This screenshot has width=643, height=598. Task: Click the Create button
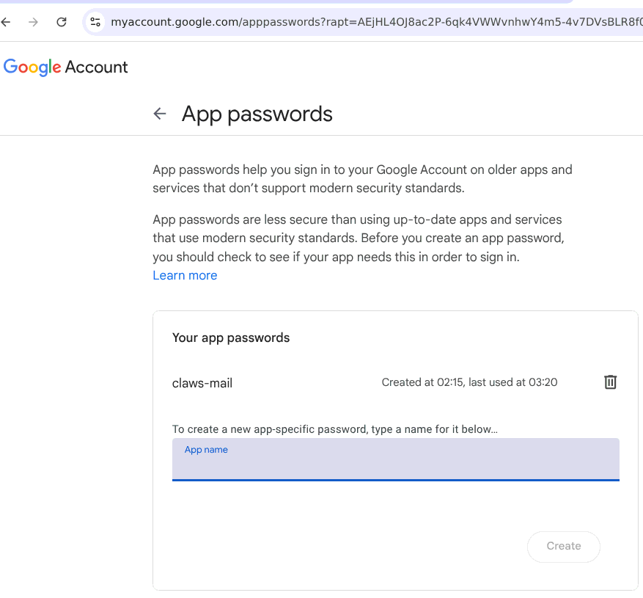[563, 547]
